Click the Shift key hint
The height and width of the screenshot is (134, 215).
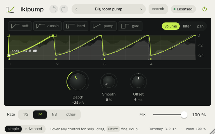[113, 129]
